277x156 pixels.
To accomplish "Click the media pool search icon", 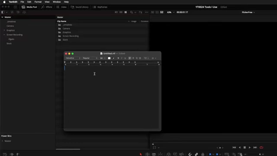I will [132, 12].
